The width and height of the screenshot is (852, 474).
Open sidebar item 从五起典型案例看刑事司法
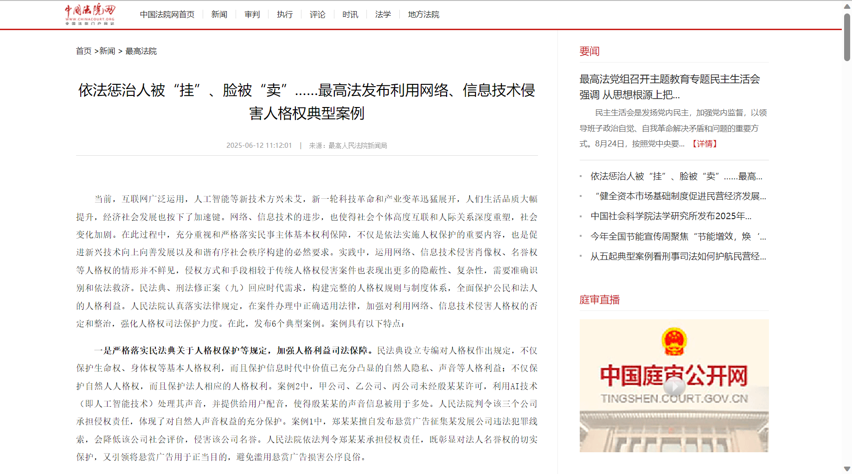point(678,256)
